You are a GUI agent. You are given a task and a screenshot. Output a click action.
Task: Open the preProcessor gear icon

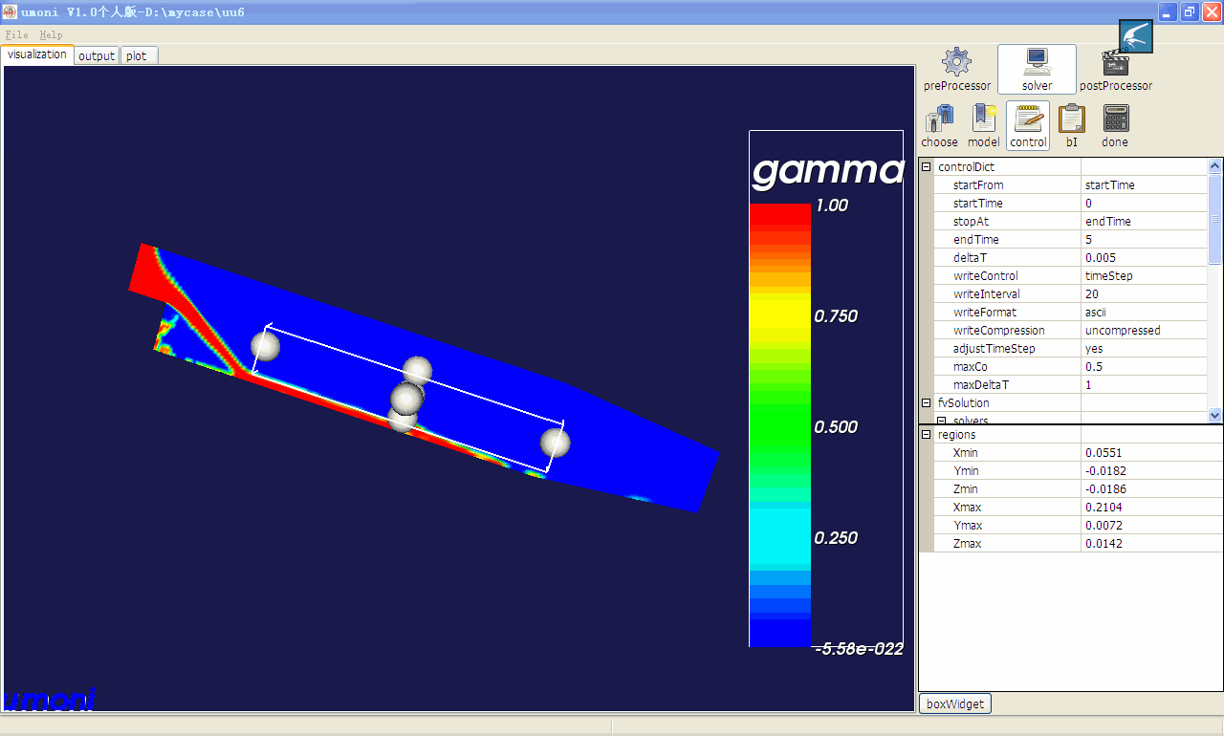956,63
